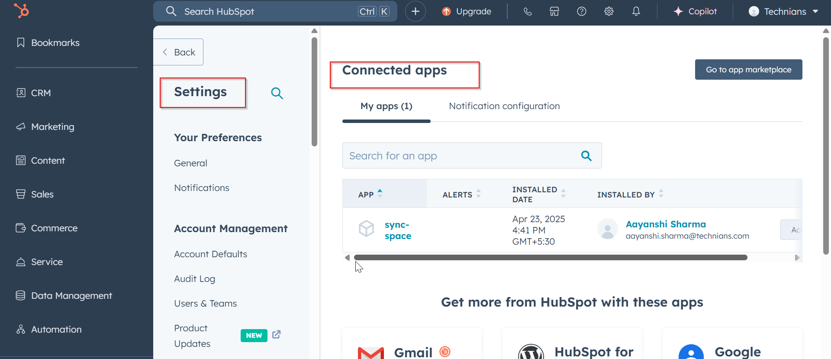The height and width of the screenshot is (359, 831).
Task: Switch to Notification configuration tab
Action: [504, 106]
